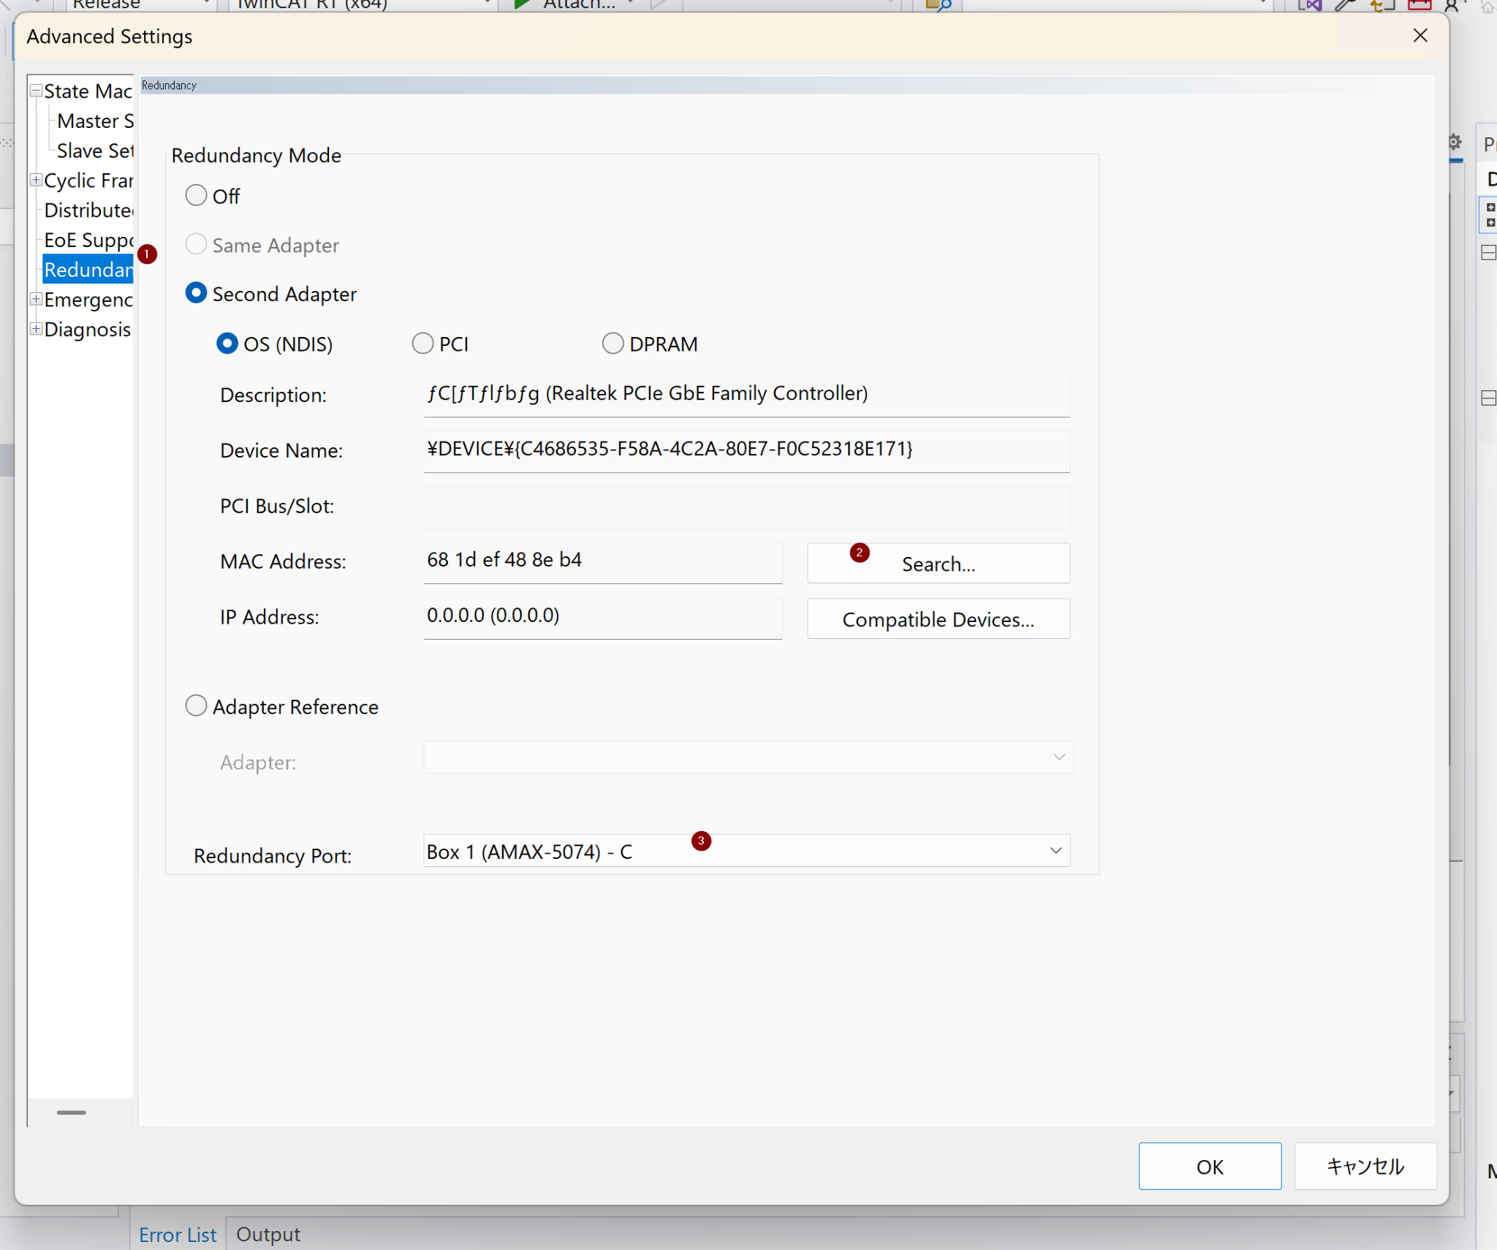1497x1250 pixels.
Task: Open the Compatible Devices... button
Action: point(938,619)
